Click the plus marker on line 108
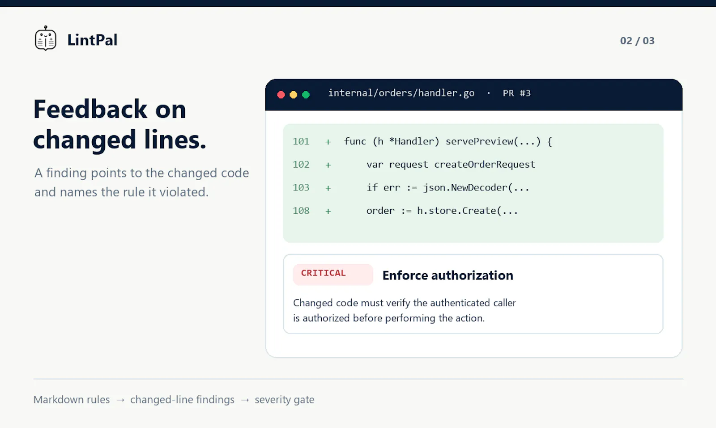 tap(328, 211)
